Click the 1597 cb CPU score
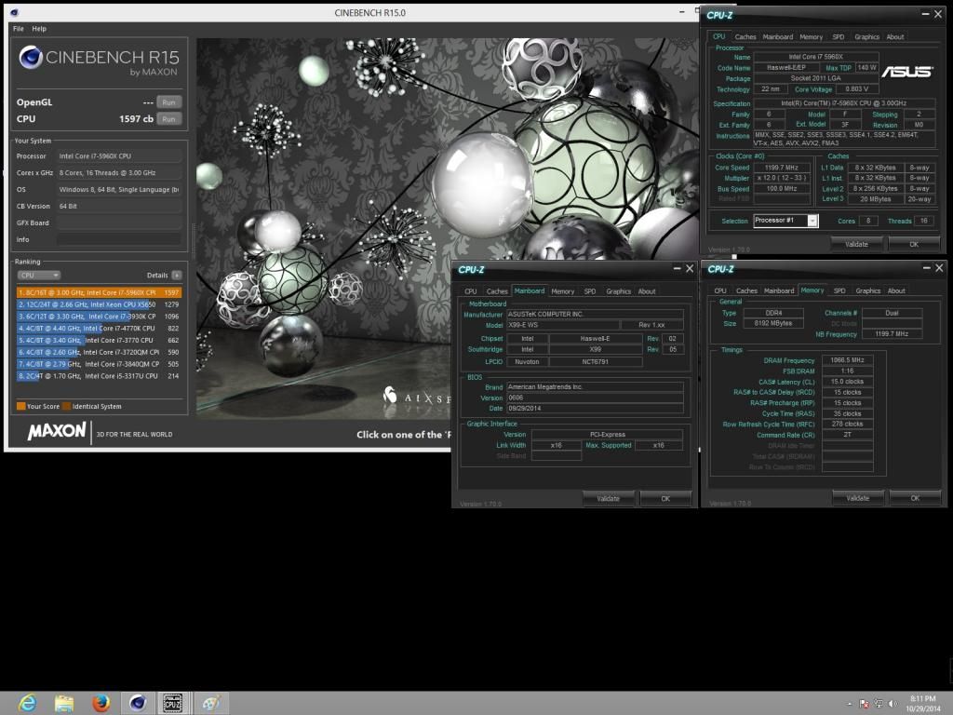The width and height of the screenshot is (953, 715). point(136,119)
